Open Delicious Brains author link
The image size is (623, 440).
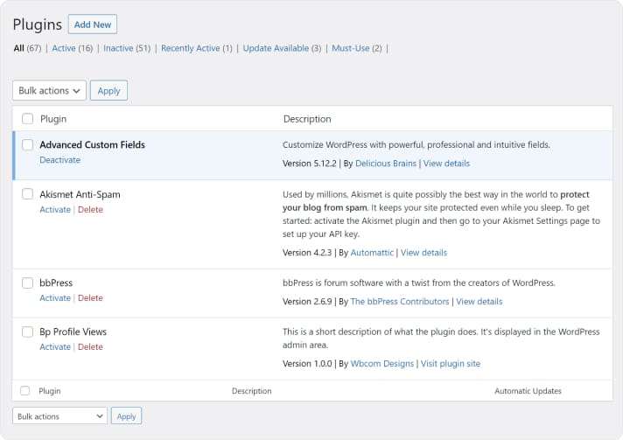tap(386, 164)
